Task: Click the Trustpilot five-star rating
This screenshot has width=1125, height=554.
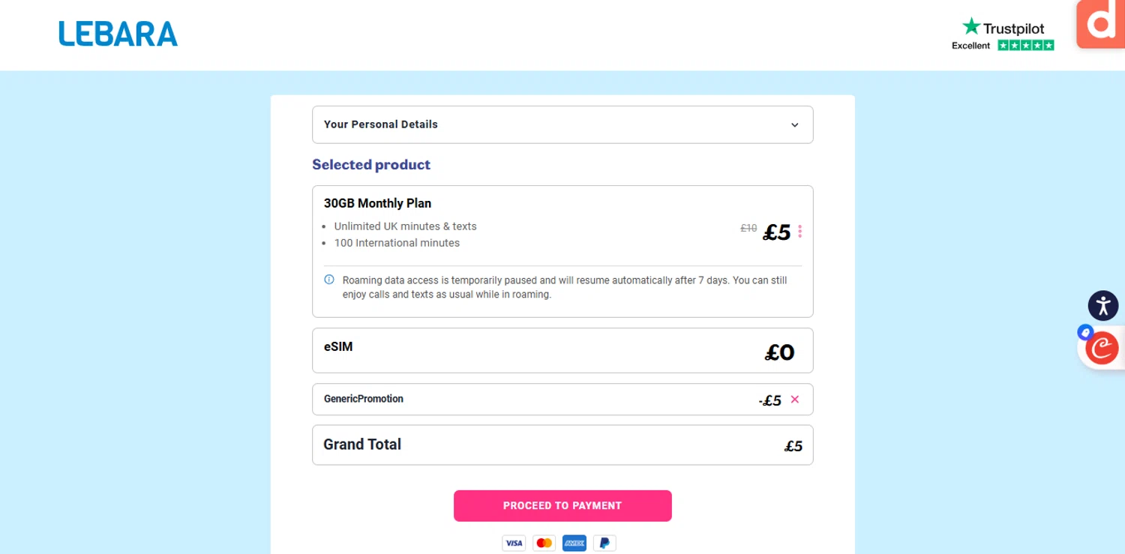Action: [1025, 46]
